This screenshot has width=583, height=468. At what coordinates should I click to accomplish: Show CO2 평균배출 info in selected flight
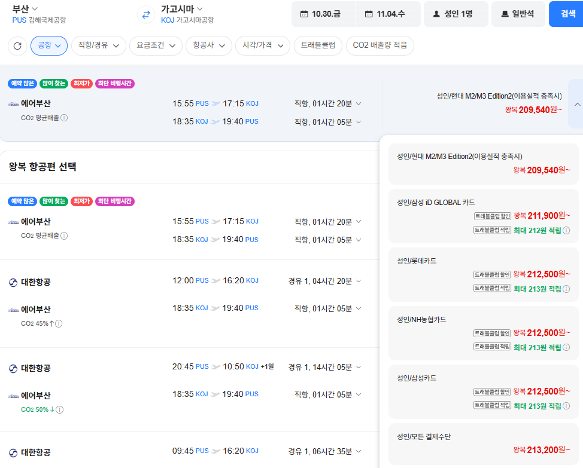click(x=64, y=118)
